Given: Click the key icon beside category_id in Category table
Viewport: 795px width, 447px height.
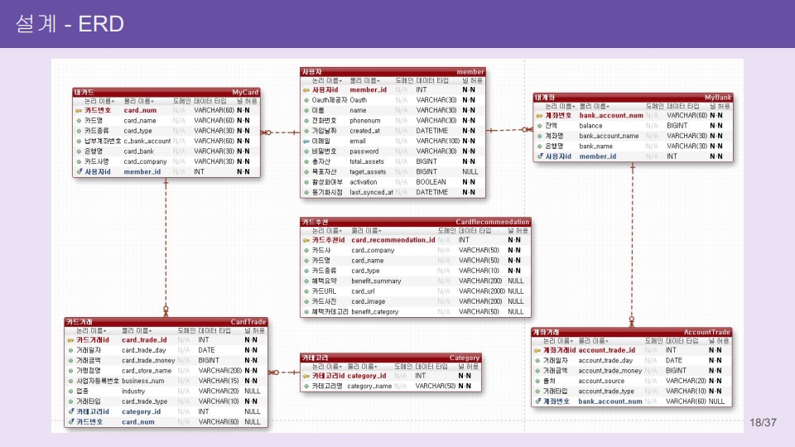Looking at the screenshot, I should [306, 376].
